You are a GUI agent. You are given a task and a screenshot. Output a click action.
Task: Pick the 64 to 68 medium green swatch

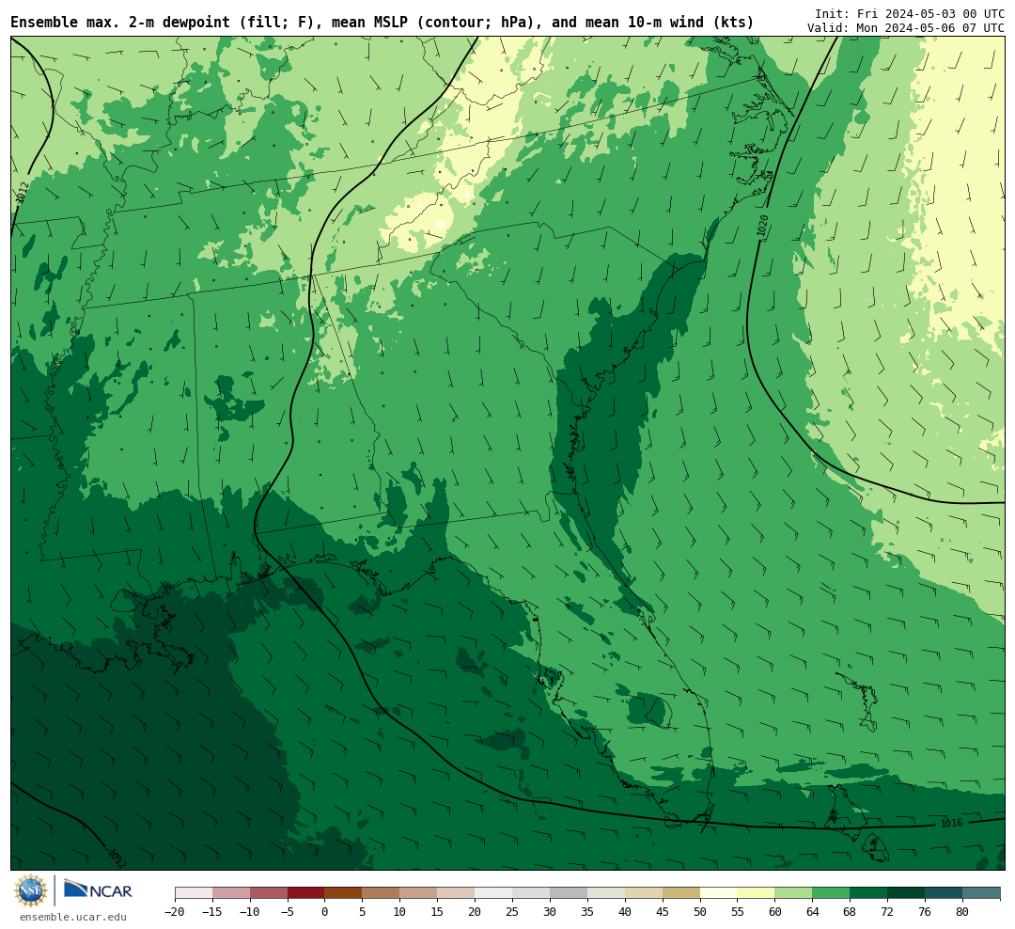[x=832, y=893]
